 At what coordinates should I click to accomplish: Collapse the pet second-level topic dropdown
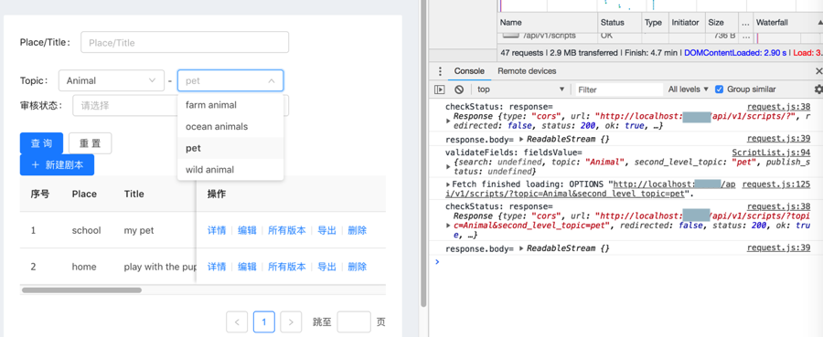tap(230, 80)
